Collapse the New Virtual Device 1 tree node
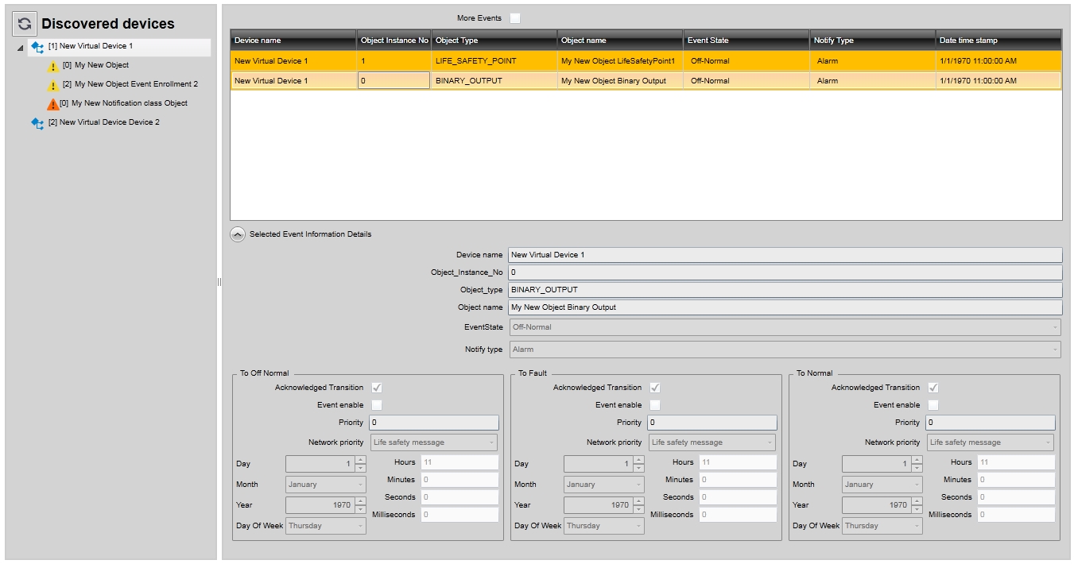Image resolution: width=1074 pixels, height=564 pixels. 20,48
